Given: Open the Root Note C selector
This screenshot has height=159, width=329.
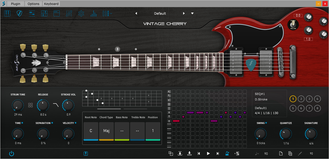Looking at the screenshot, I should click(x=91, y=131).
